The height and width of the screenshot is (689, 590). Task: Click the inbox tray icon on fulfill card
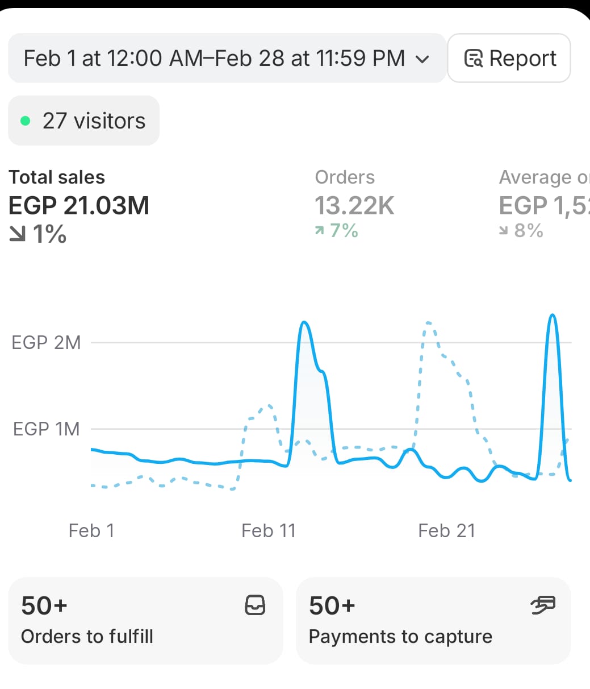click(255, 605)
